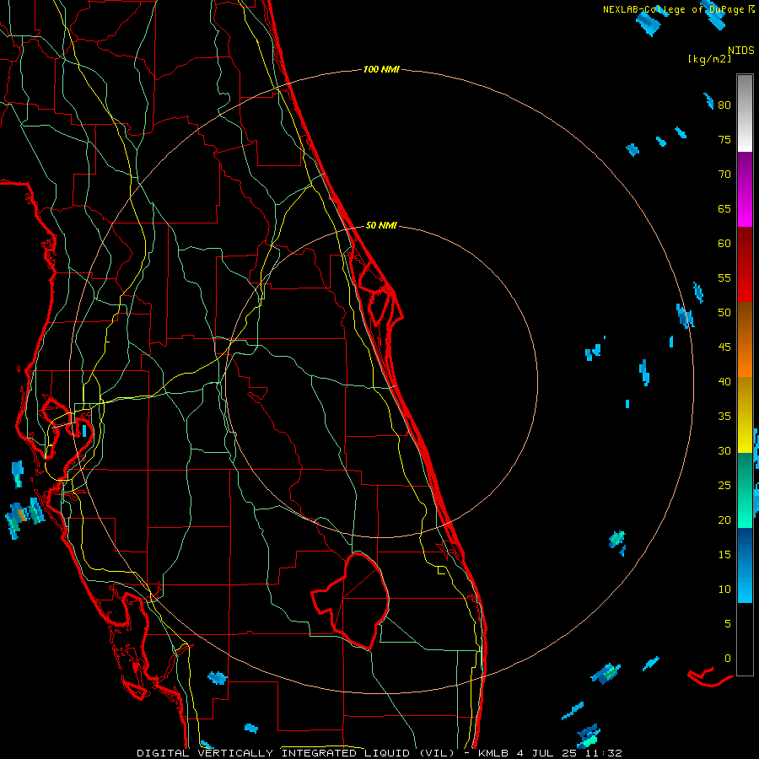Click the red band of the color bar
The image size is (759, 759).
[x=745, y=265]
